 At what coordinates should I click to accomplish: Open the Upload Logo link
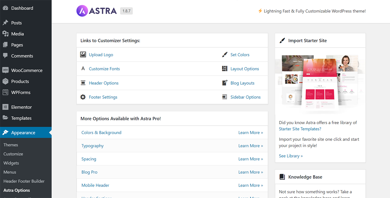[101, 55]
